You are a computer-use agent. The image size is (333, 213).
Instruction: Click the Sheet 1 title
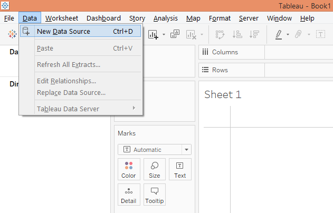(223, 95)
